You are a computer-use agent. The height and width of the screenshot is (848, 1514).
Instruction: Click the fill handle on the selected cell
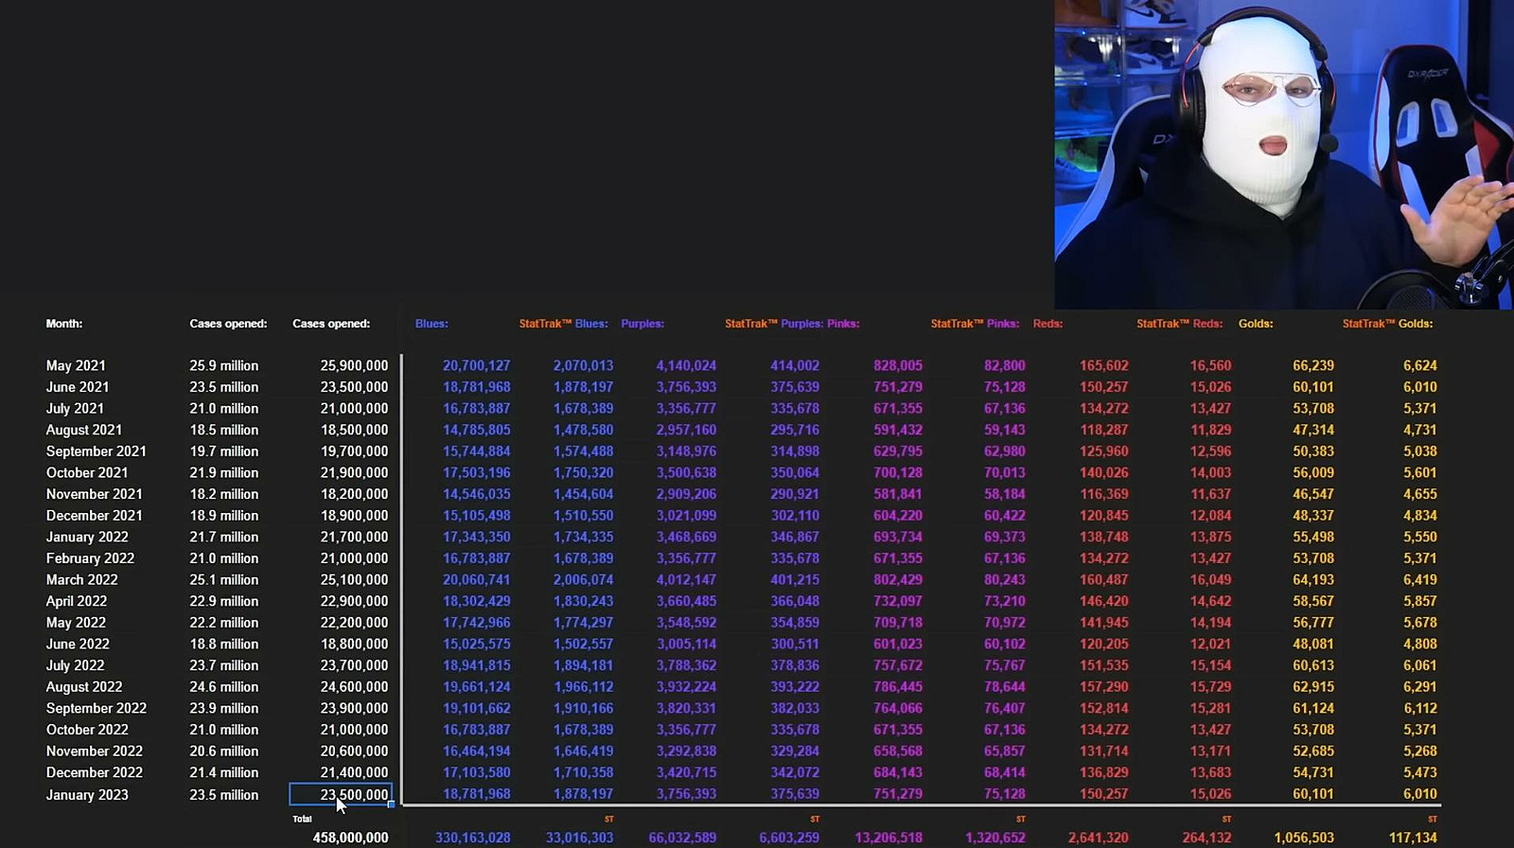coord(391,804)
